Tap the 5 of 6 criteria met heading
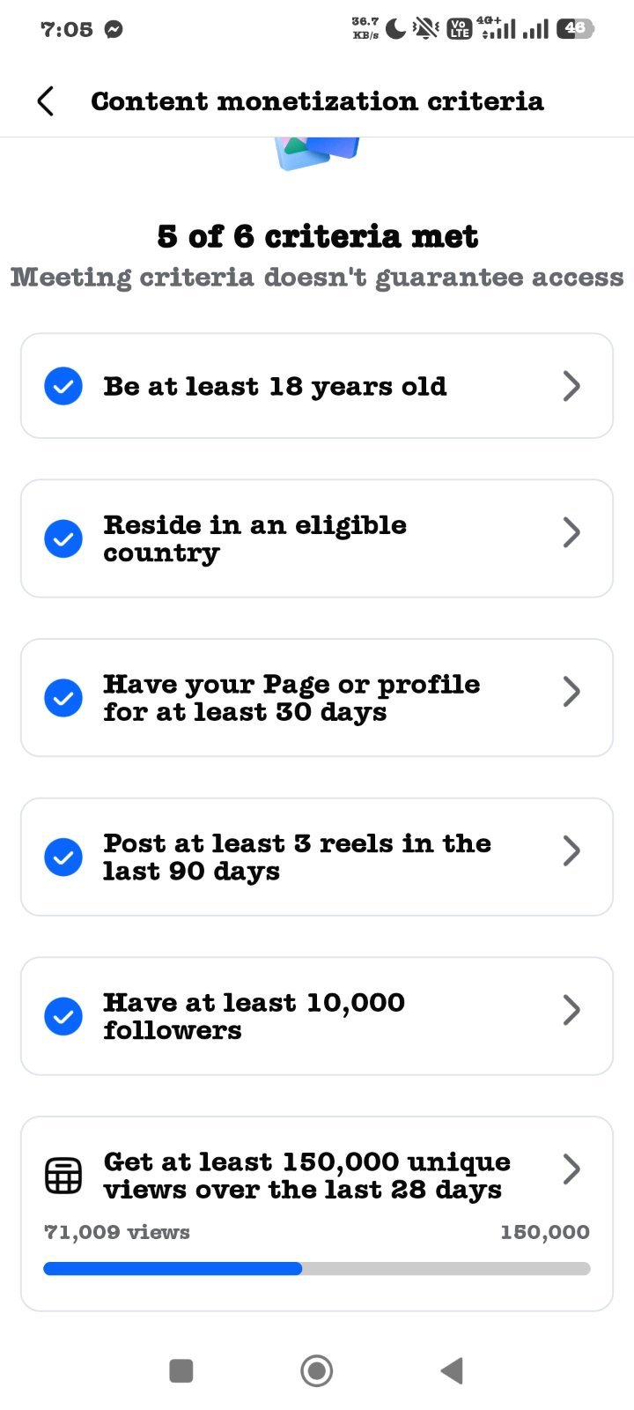634x1410 pixels. pos(317,236)
